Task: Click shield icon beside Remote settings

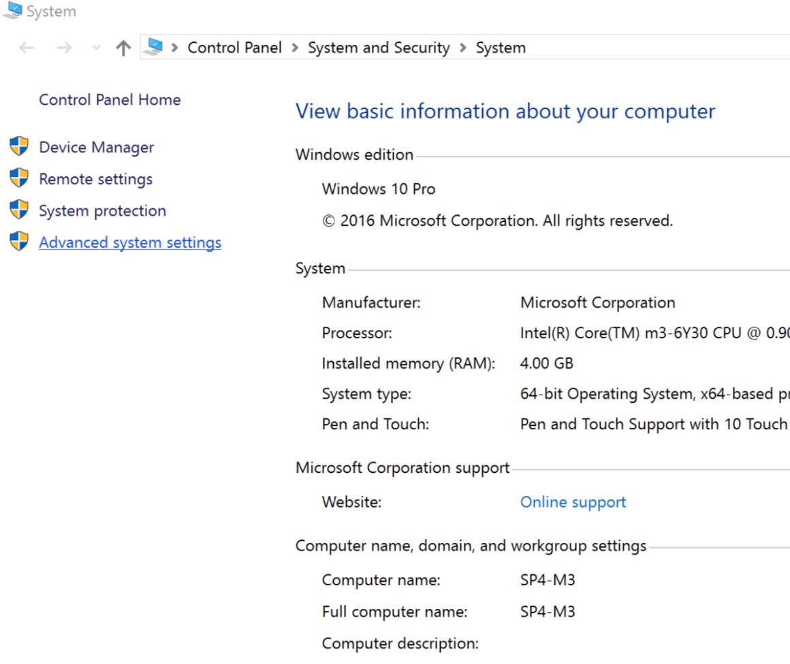Action: [19, 178]
